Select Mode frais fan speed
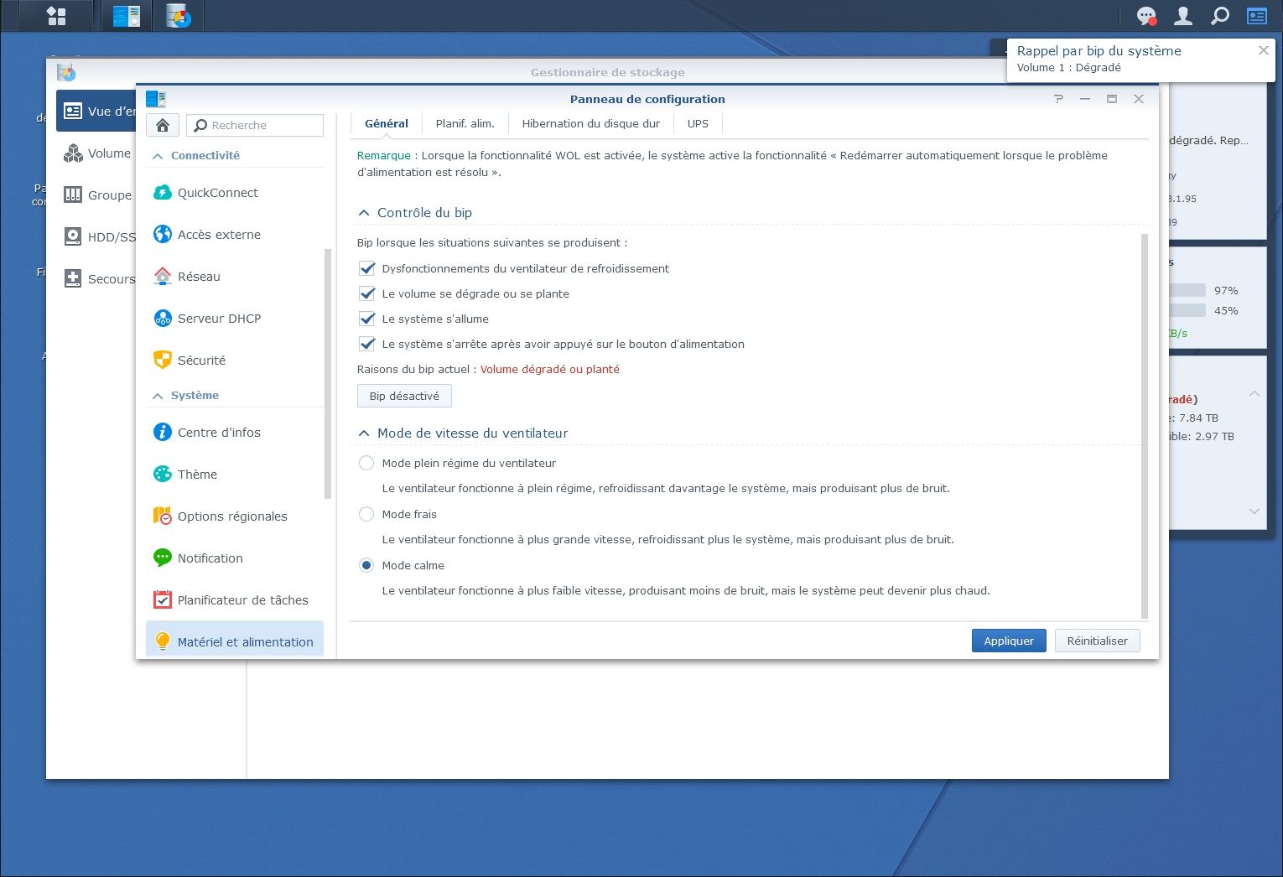The height and width of the screenshot is (877, 1283). 366,514
